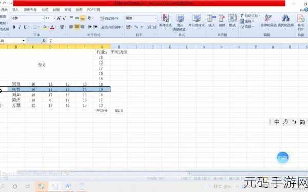308x192 pixels.
Task: Apply the red font color
Action: [52, 27]
